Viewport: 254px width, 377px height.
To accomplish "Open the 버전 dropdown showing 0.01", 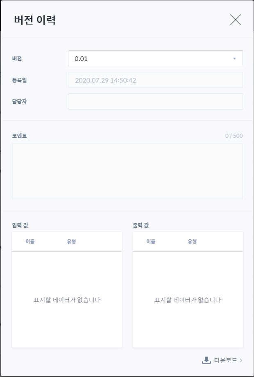I will [155, 58].
